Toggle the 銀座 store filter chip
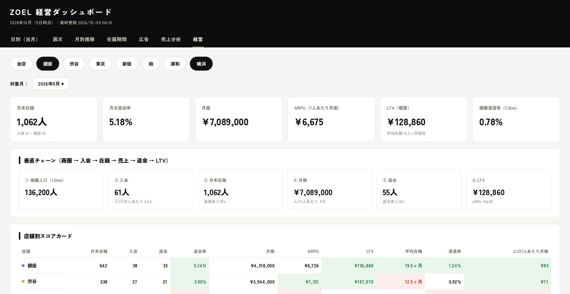The height and width of the screenshot is (294, 570). tap(48, 64)
